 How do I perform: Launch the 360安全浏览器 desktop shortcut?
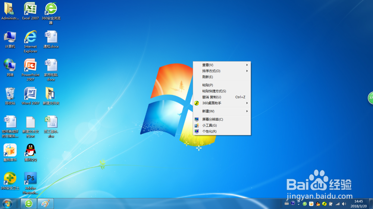[x=51, y=13]
